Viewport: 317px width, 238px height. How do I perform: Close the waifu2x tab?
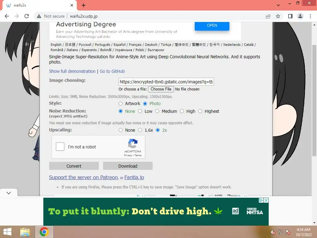pyautogui.click(x=72, y=5)
